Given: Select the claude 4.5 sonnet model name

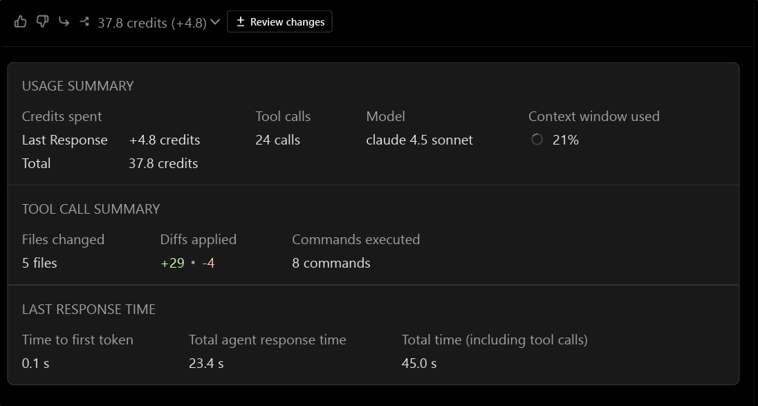Looking at the screenshot, I should [x=419, y=140].
